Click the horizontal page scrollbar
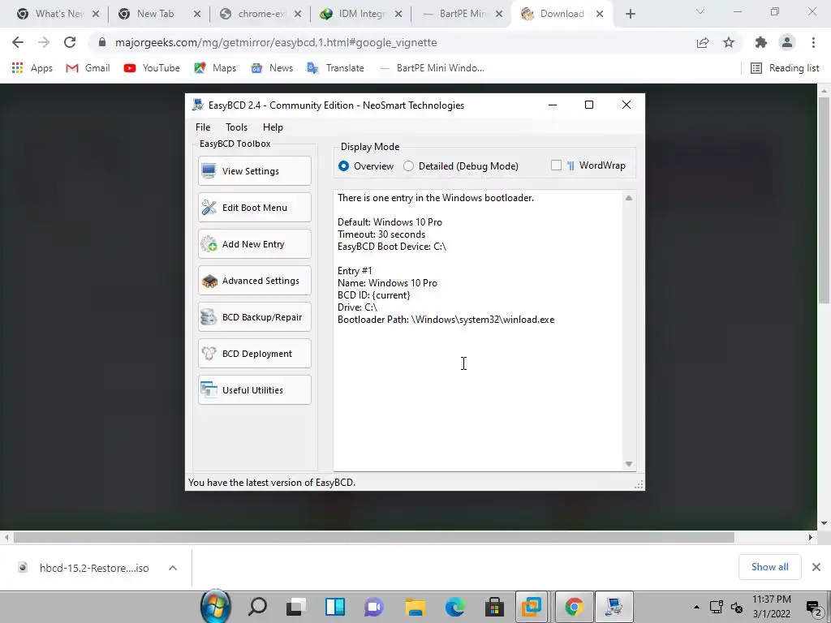The height and width of the screenshot is (623, 831). 373,538
